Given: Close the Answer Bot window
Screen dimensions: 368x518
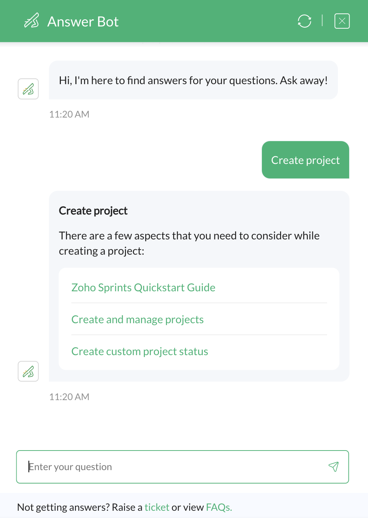Looking at the screenshot, I should 342,21.
